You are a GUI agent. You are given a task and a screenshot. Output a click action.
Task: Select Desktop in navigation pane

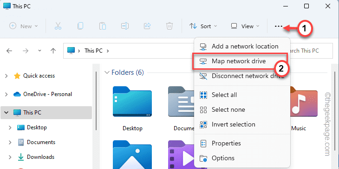pos(37,127)
